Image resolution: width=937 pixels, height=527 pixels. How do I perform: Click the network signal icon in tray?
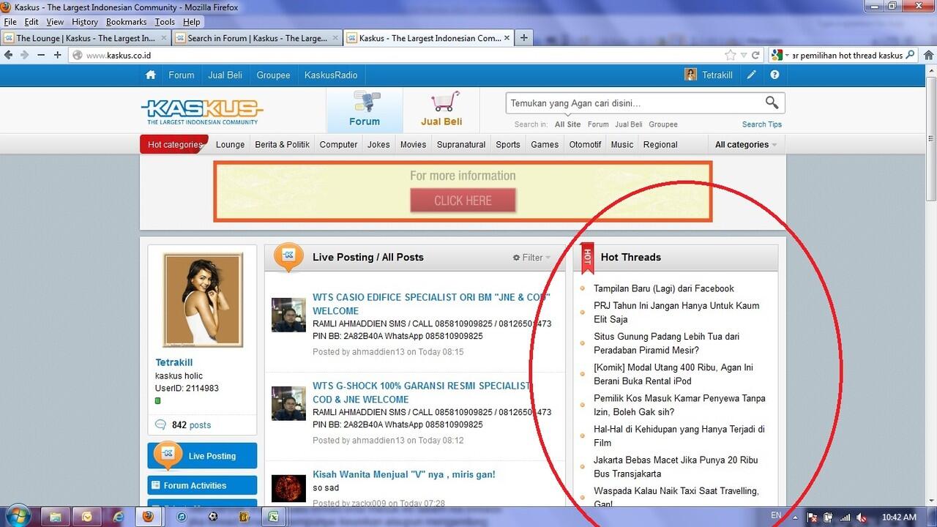point(845,517)
